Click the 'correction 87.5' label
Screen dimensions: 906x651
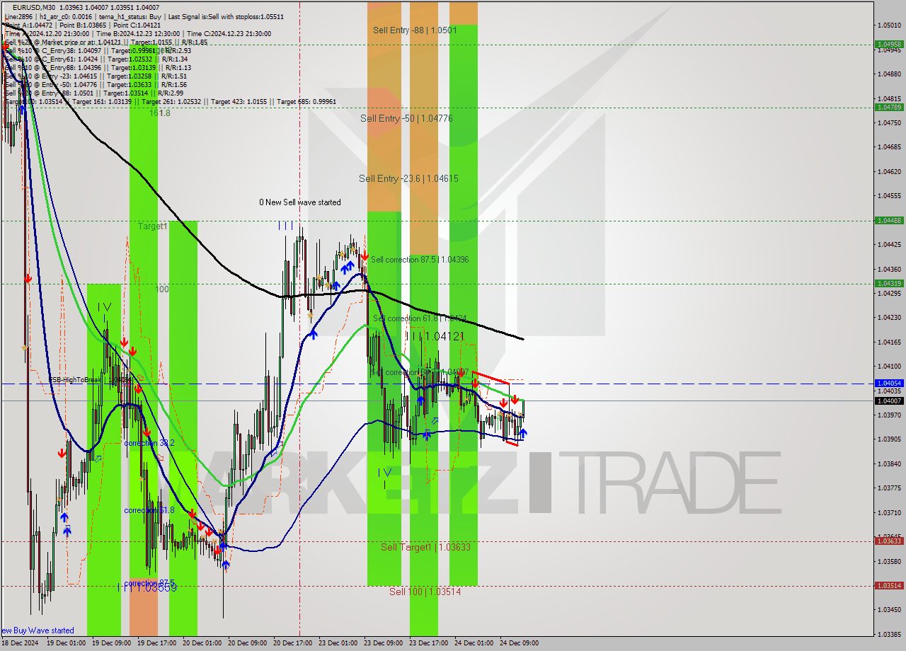coord(149,583)
